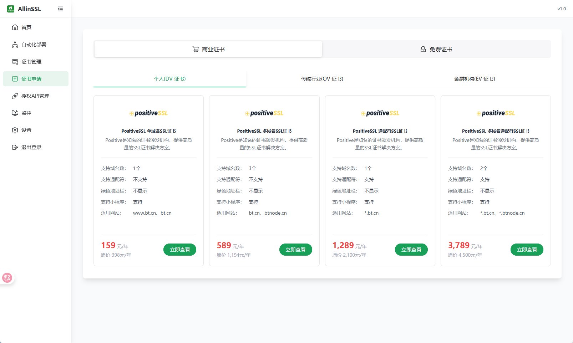Image resolution: width=573 pixels, height=343 pixels.
Task: Click the PositiveSSL logo on 多域名通配符SSL证书 card
Action: coord(496,113)
